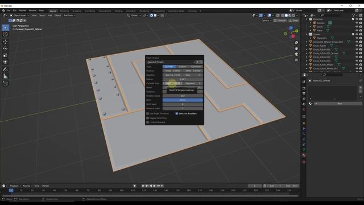Open the Output properties tab icon

pos(304,93)
